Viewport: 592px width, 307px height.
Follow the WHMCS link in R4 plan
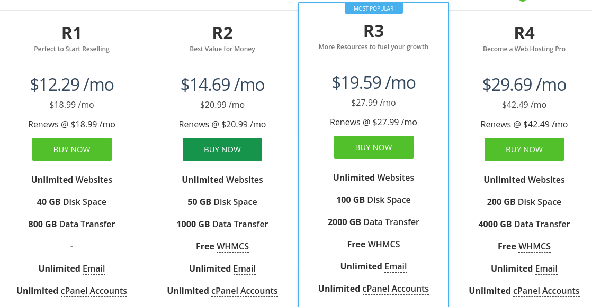click(x=534, y=246)
